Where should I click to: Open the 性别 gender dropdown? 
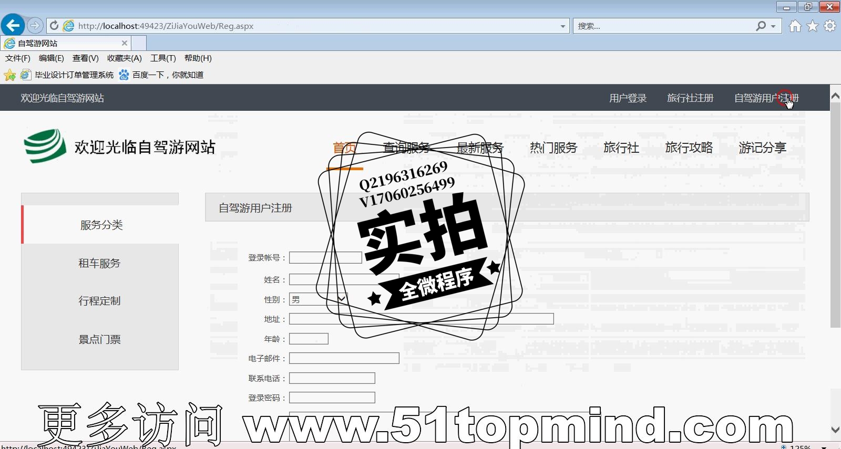319,299
